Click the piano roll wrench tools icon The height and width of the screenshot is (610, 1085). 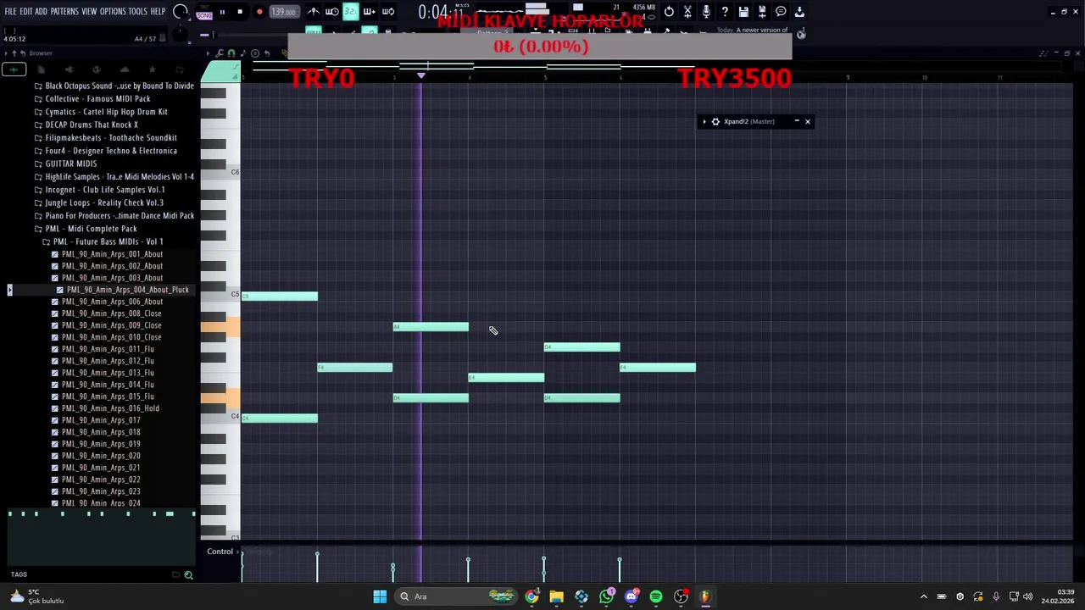(x=220, y=53)
